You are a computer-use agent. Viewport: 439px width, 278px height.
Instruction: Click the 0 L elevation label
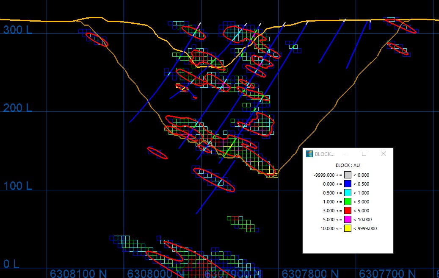pos(11,264)
